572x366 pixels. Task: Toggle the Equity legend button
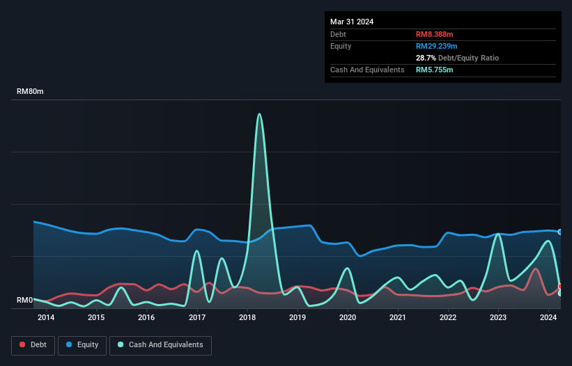pos(82,345)
